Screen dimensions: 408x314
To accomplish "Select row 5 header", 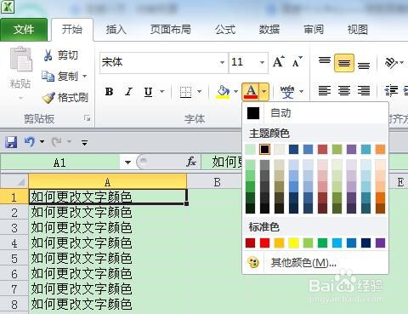I will 14,259.
